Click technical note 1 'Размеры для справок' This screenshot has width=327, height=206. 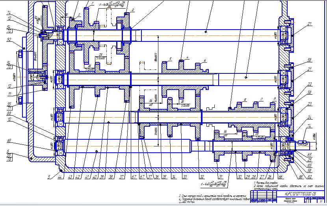(x=266, y=183)
